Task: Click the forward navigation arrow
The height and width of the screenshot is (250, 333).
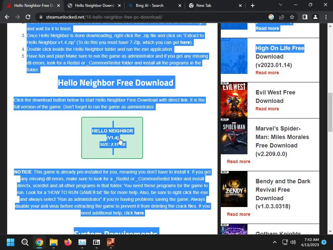Action: coord(18,17)
